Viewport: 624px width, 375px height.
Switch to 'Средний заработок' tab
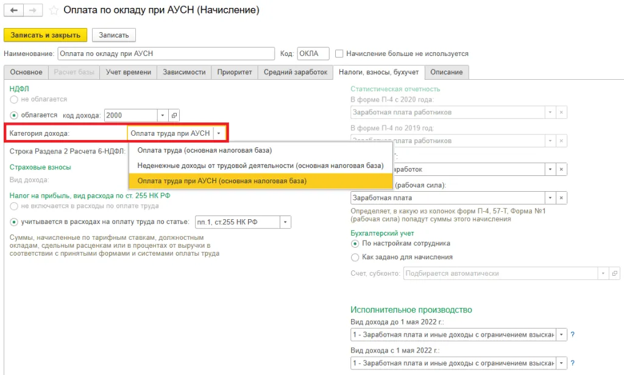[296, 72]
